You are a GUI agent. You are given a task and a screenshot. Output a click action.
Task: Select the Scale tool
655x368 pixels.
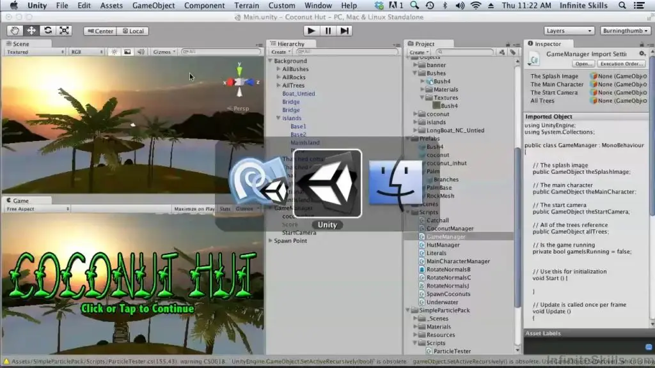click(64, 31)
